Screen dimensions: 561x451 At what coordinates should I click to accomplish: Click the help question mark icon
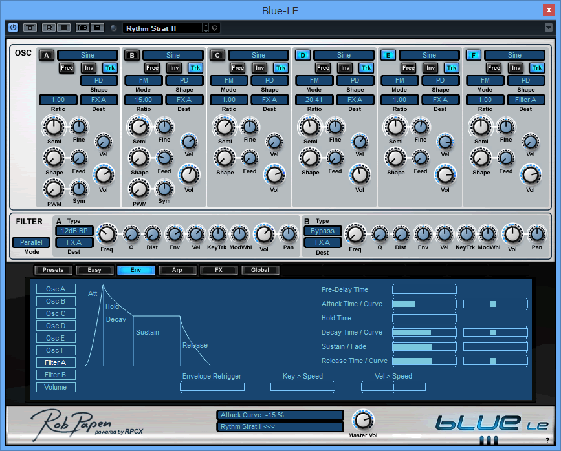pyautogui.click(x=547, y=440)
